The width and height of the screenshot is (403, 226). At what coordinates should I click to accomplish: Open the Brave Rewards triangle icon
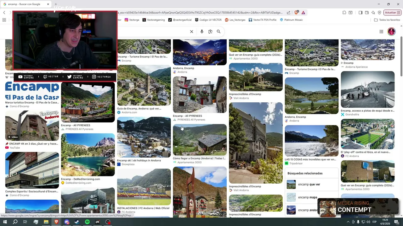pos(303,13)
